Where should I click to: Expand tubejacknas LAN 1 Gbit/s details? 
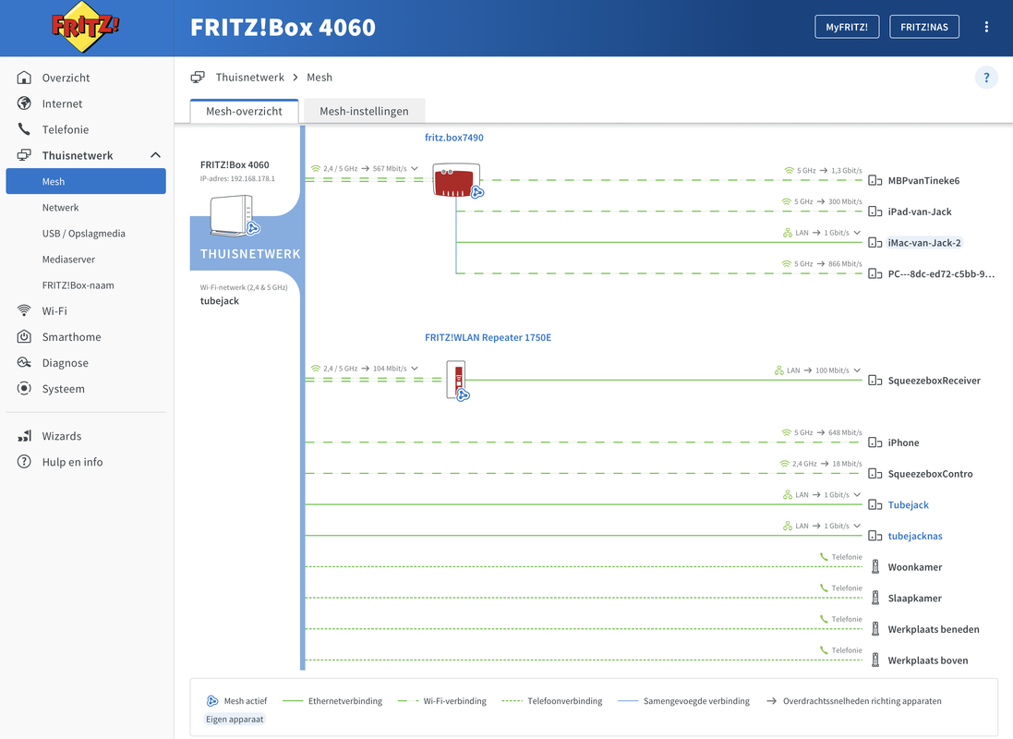(x=857, y=526)
